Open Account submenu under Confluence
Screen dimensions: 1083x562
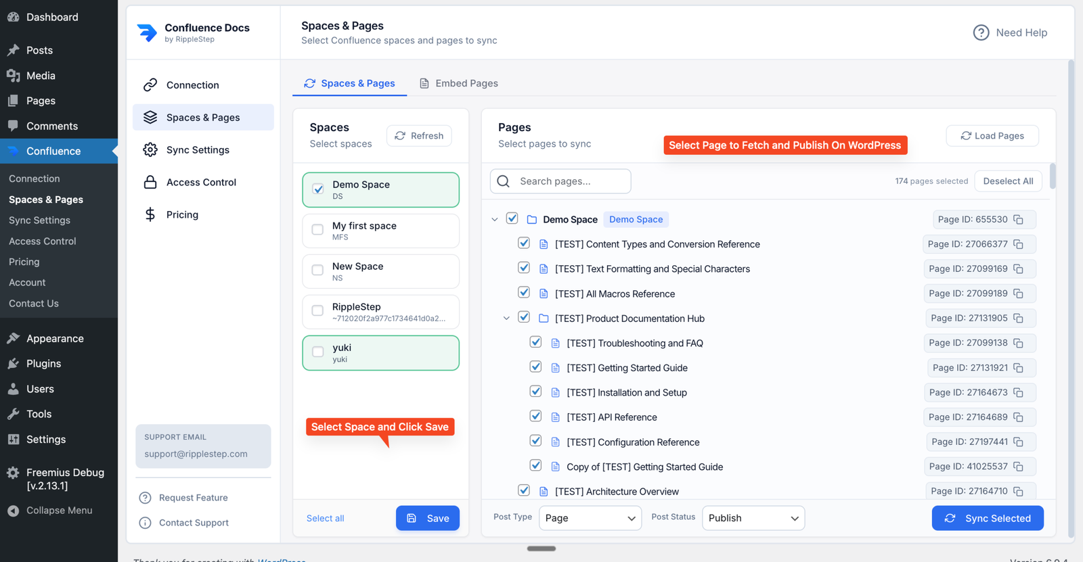click(27, 282)
